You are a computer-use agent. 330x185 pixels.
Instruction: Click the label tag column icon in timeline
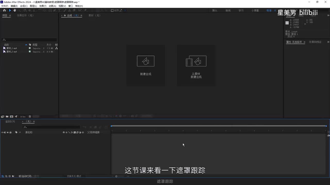coord(16,132)
